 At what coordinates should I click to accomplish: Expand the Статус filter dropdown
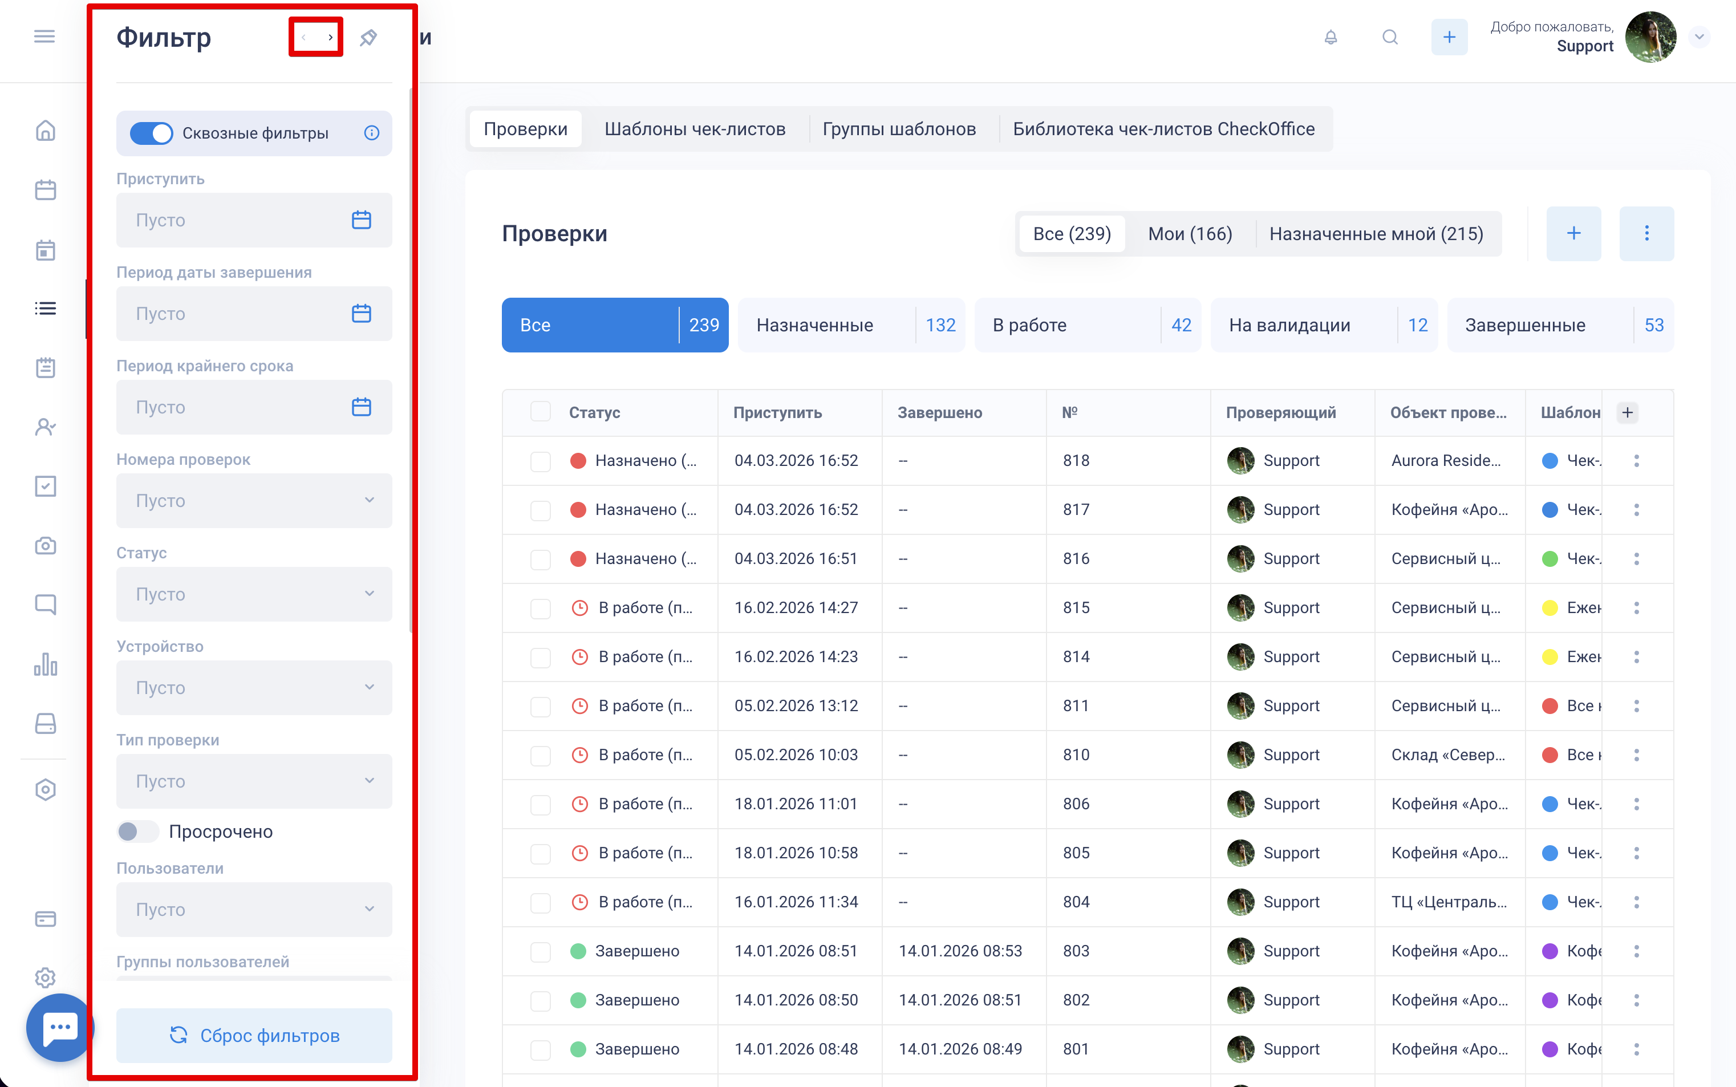tap(254, 595)
